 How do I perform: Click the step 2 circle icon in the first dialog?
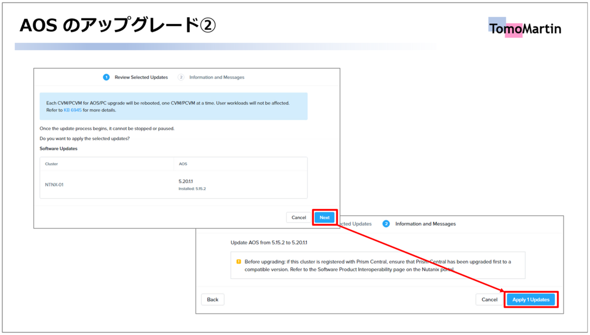[181, 77]
